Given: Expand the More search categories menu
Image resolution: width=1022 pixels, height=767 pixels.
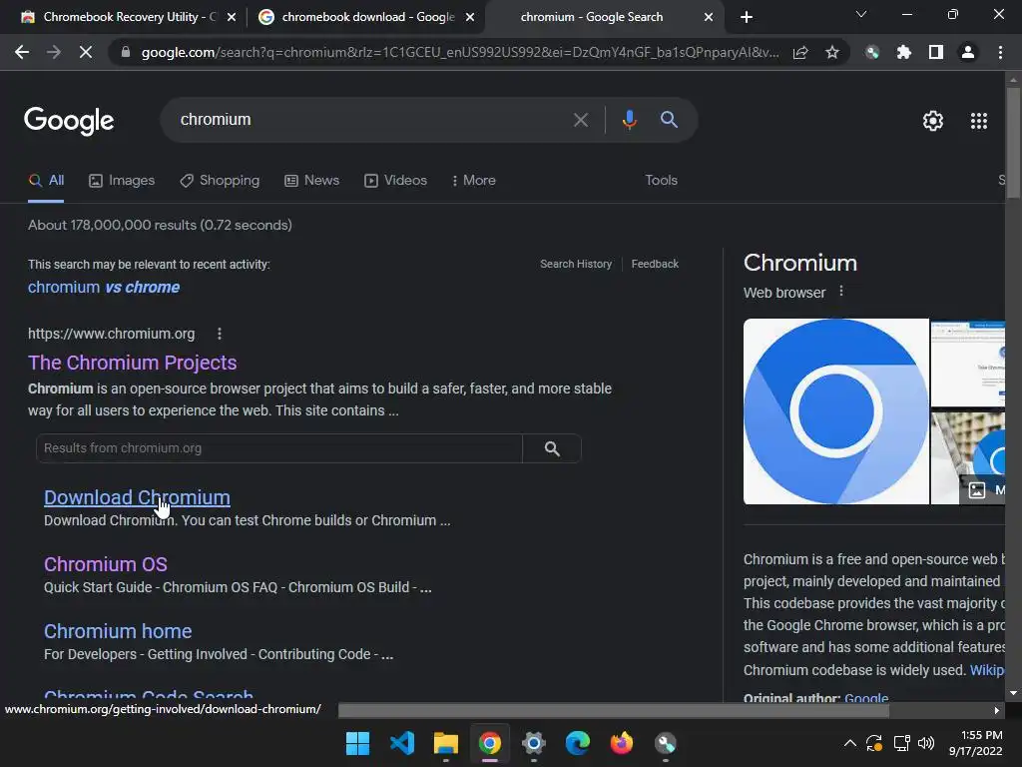Looking at the screenshot, I should click(x=474, y=181).
